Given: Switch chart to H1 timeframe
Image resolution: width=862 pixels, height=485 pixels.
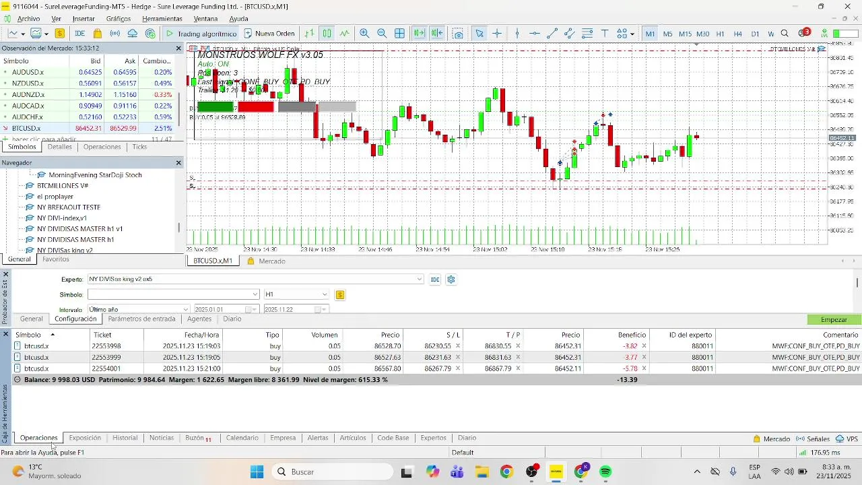Looking at the screenshot, I should point(720,34).
